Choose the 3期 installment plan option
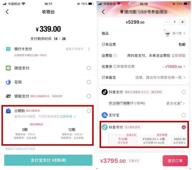The width and height of the screenshot is (192, 170). [25, 133]
